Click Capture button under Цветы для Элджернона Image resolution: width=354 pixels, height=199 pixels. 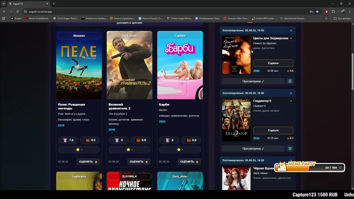pyautogui.click(x=273, y=63)
